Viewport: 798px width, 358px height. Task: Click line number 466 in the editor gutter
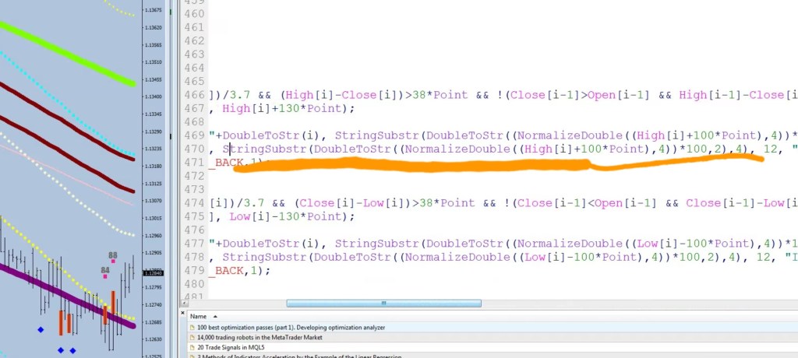191,95
